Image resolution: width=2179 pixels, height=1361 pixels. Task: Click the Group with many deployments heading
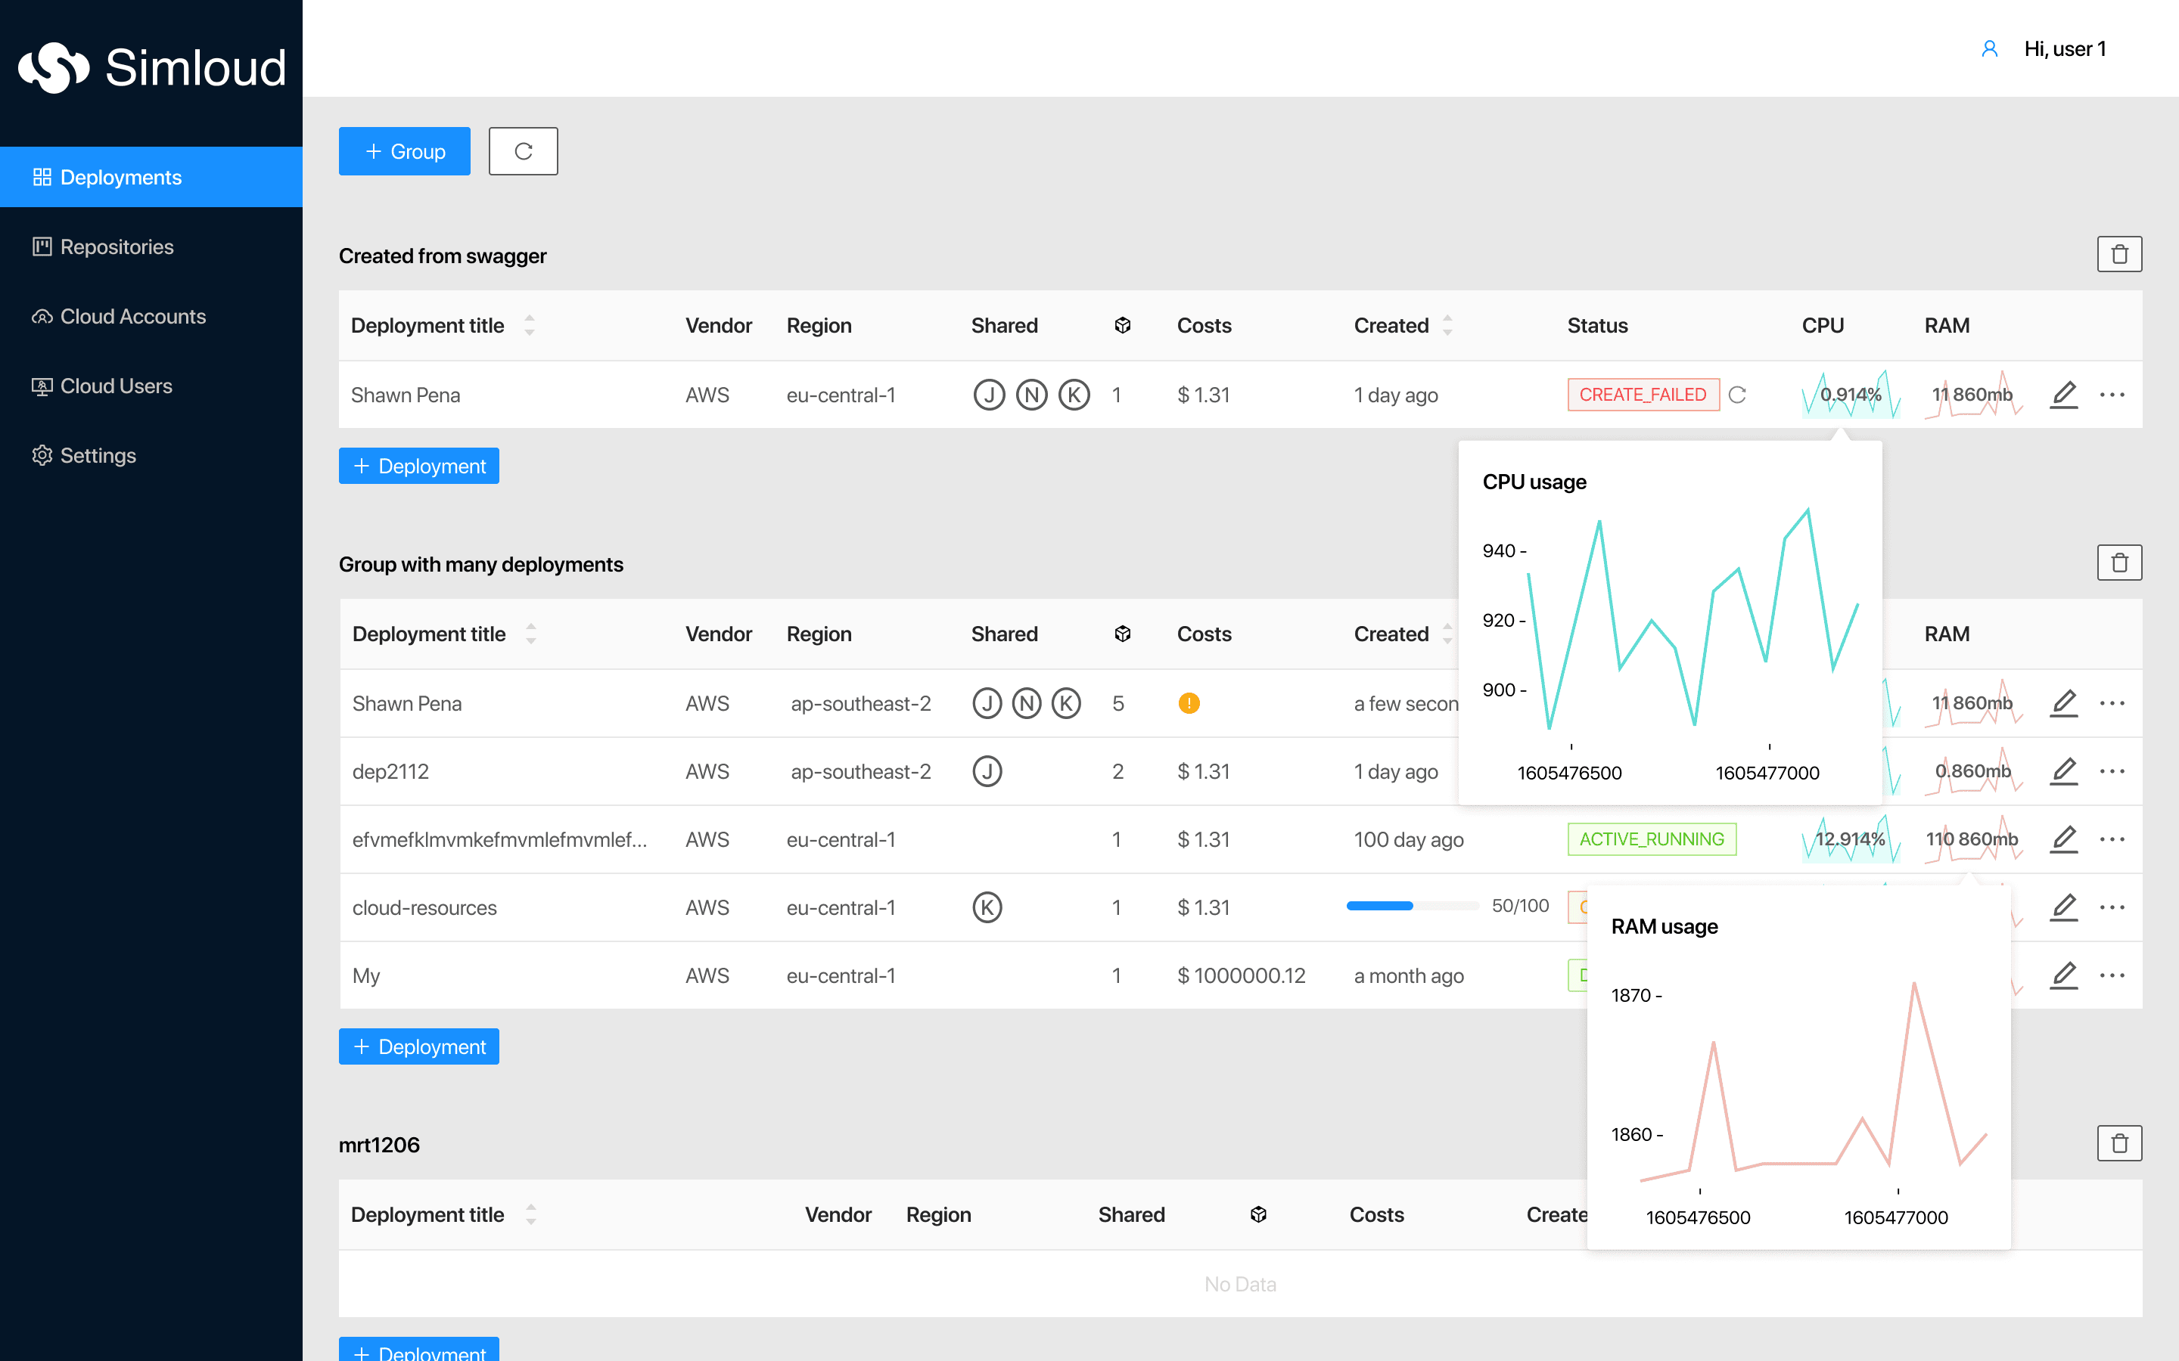pos(481,564)
